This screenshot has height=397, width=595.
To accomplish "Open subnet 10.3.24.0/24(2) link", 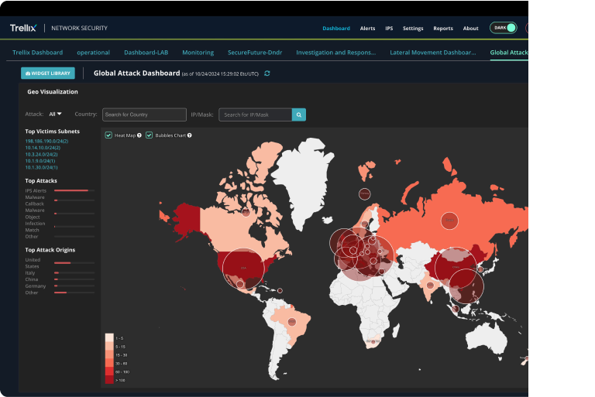I will 41,154.
